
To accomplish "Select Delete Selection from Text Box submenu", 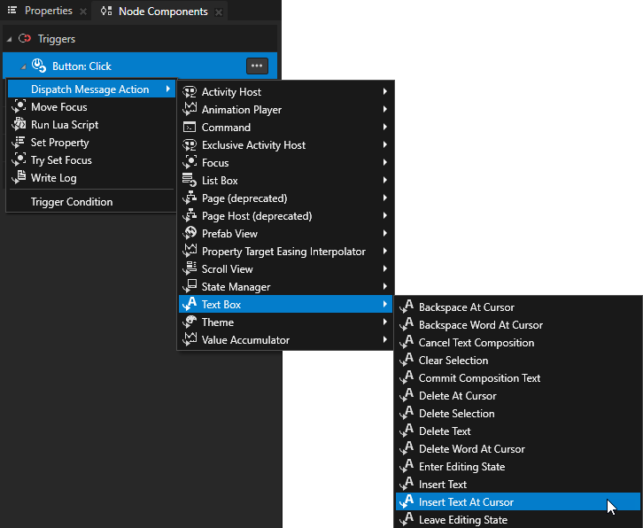I will click(456, 414).
